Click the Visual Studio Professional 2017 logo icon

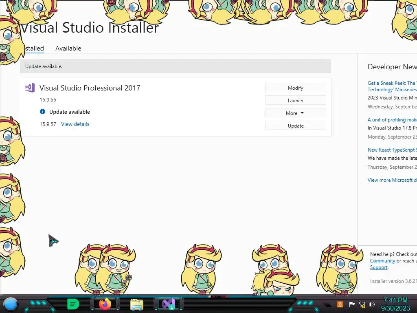(x=30, y=88)
